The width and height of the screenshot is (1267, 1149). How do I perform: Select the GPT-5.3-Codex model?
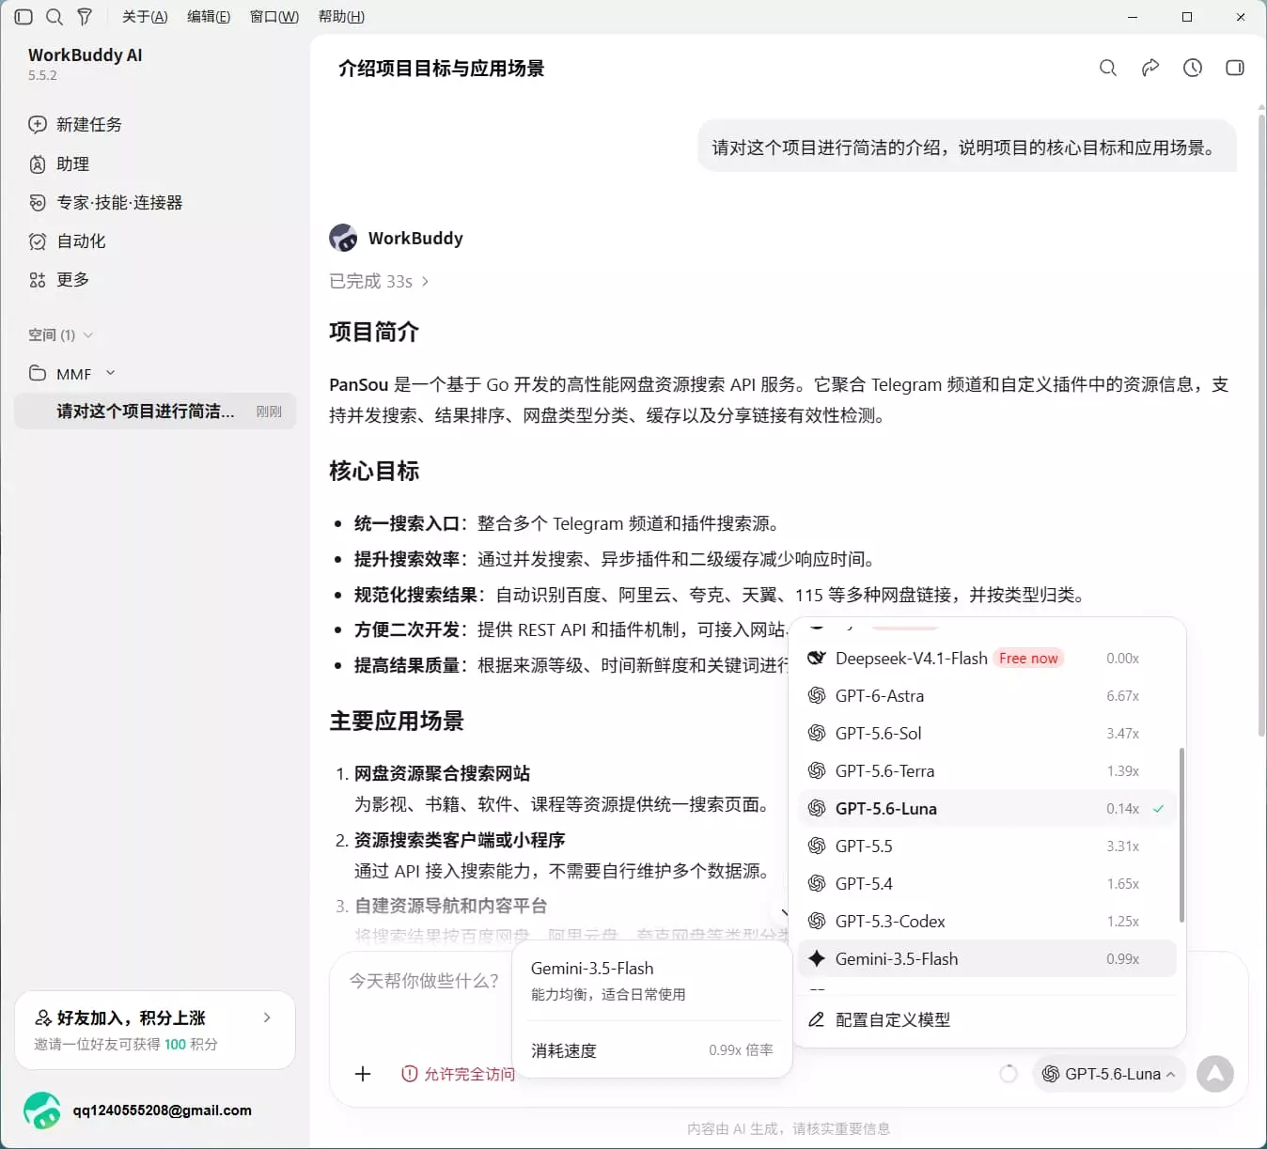click(987, 922)
